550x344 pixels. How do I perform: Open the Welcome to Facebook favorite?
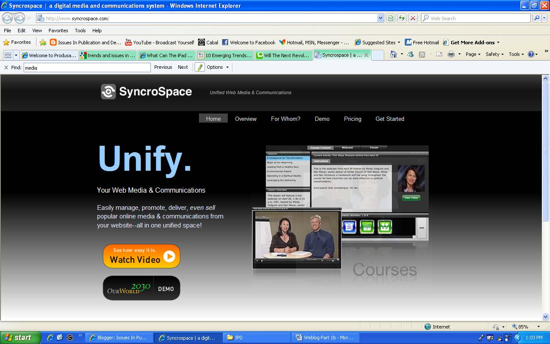[249, 42]
